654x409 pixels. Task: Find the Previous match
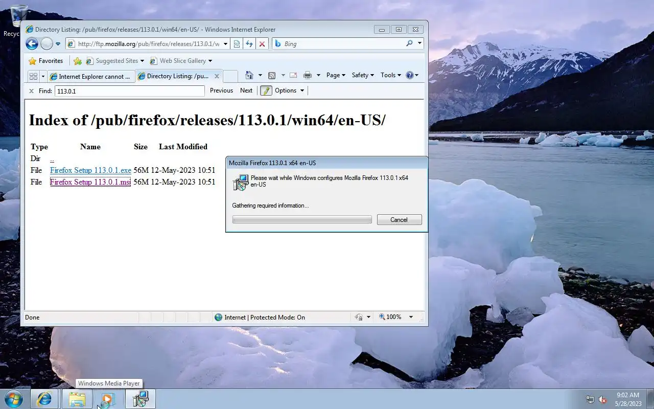221,90
